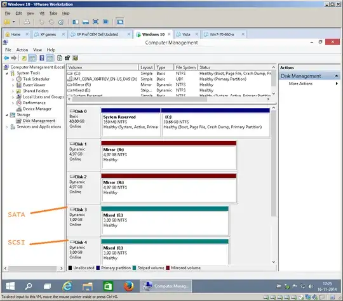Image resolution: width=343 pixels, height=301 pixels.
Task: Open Computer Management View menu
Action: 37,50
